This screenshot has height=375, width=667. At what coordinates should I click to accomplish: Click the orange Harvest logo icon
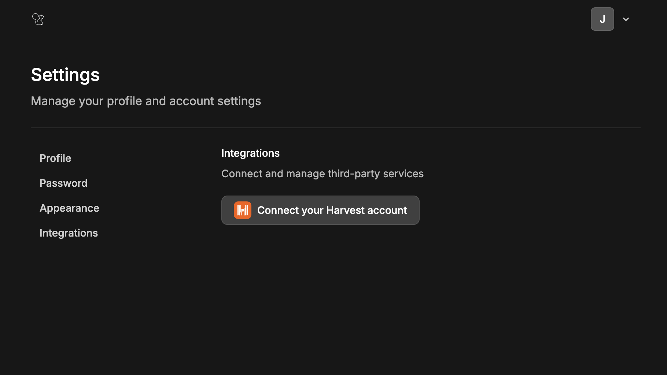click(243, 210)
